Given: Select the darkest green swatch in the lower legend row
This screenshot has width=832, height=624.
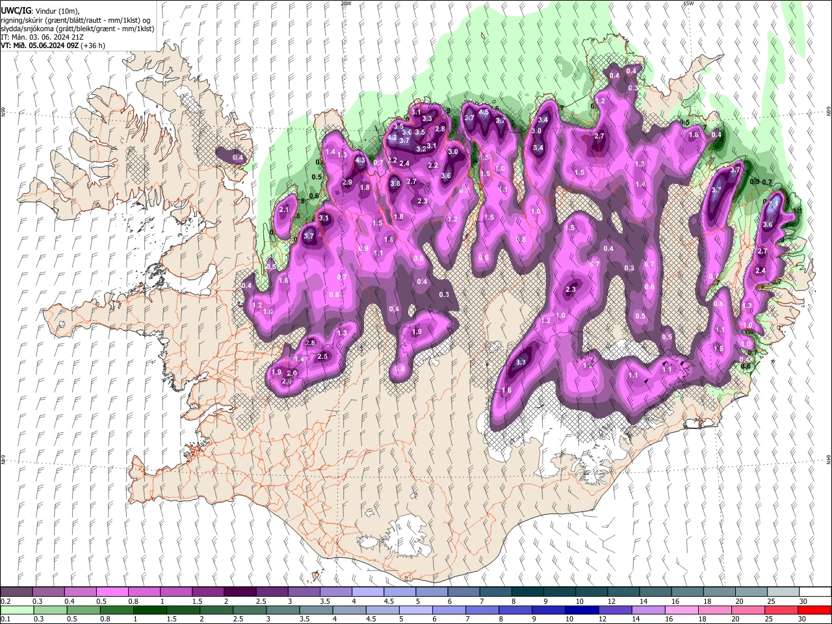Looking at the screenshot, I should pos(149,610).
